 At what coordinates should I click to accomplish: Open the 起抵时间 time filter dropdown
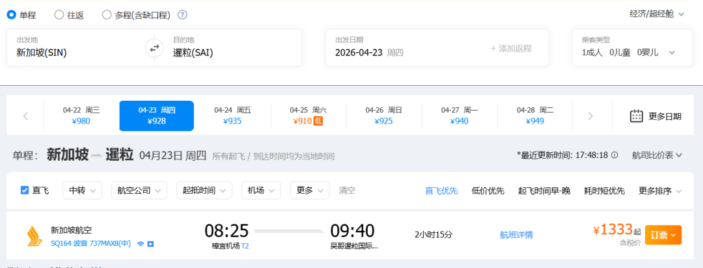[x=204, y=191]
